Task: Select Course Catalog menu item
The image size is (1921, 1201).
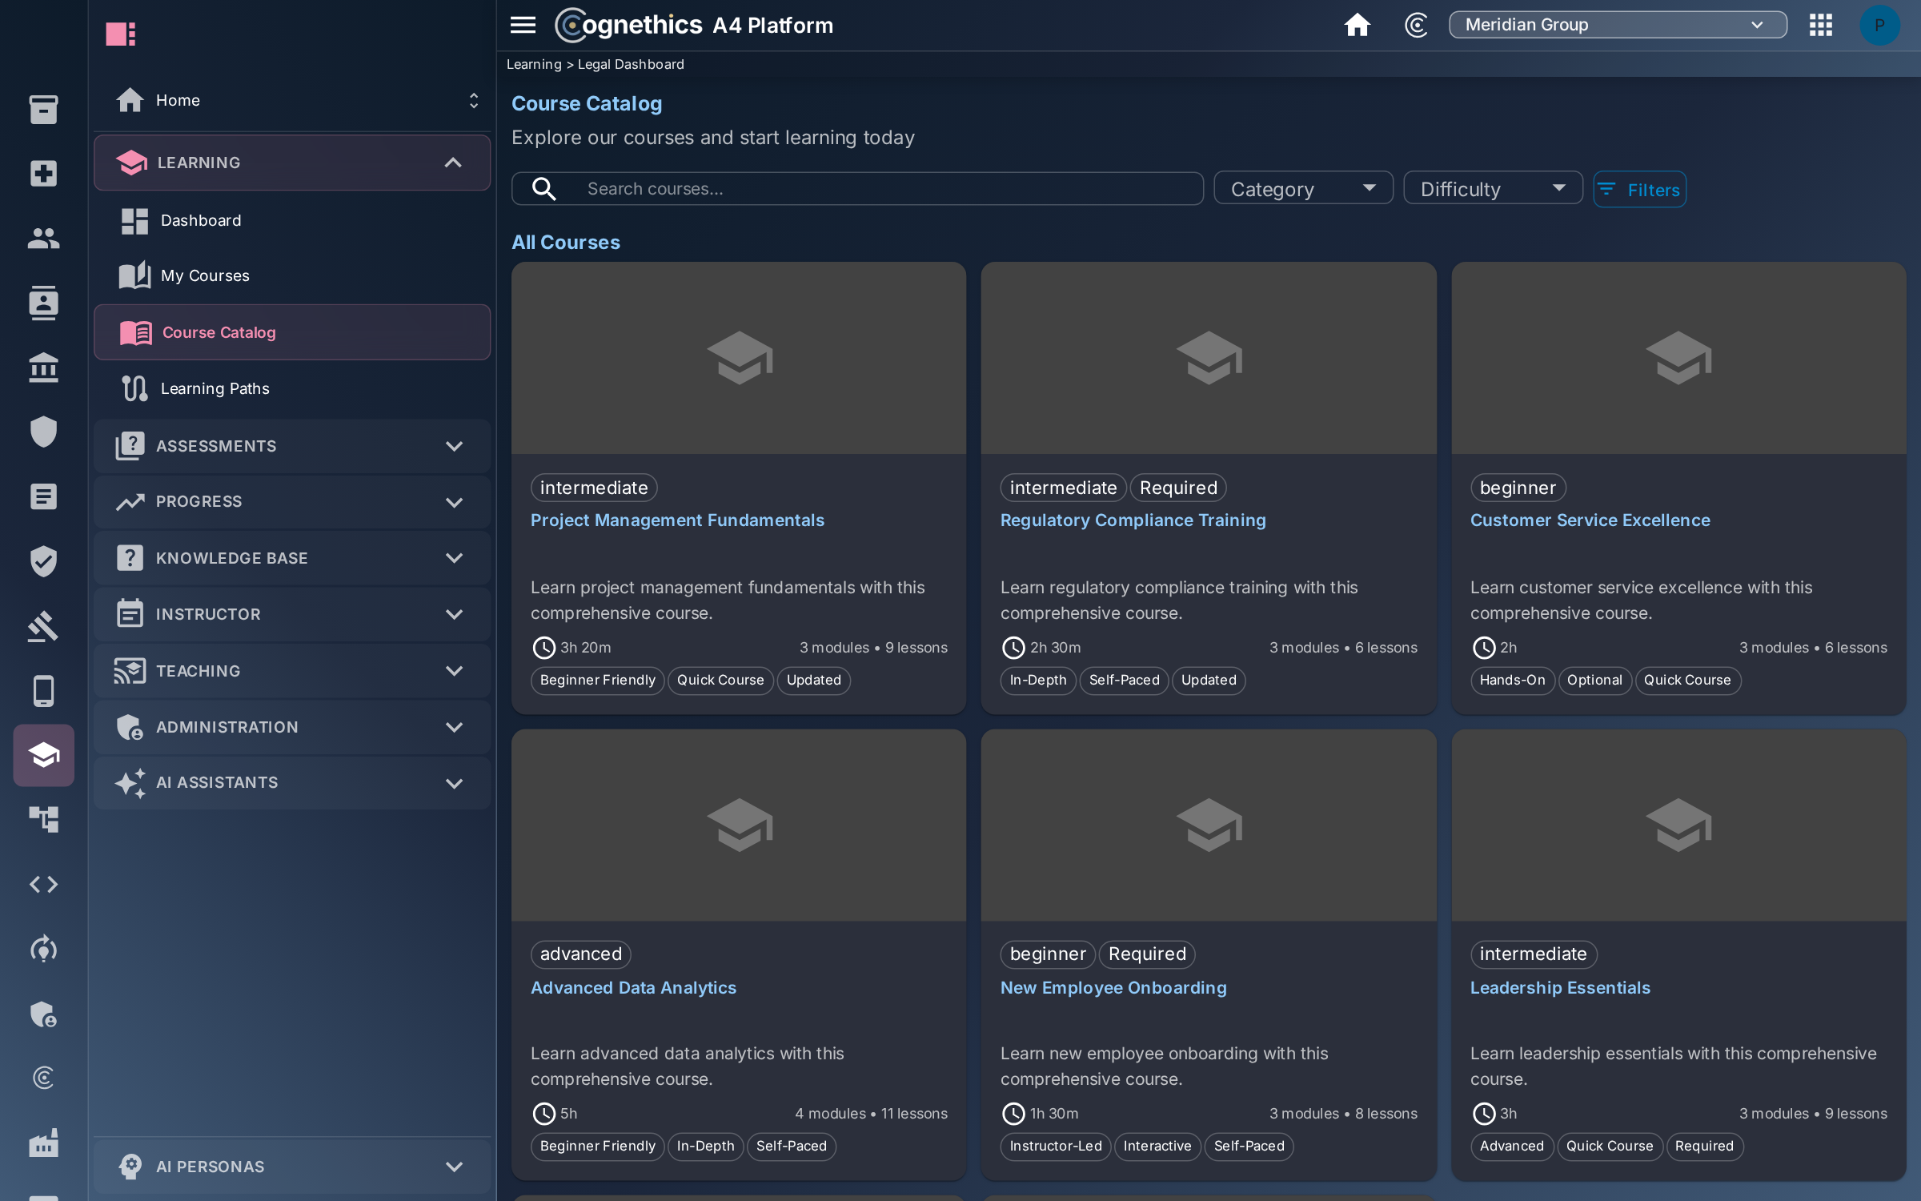Action: 292,332
